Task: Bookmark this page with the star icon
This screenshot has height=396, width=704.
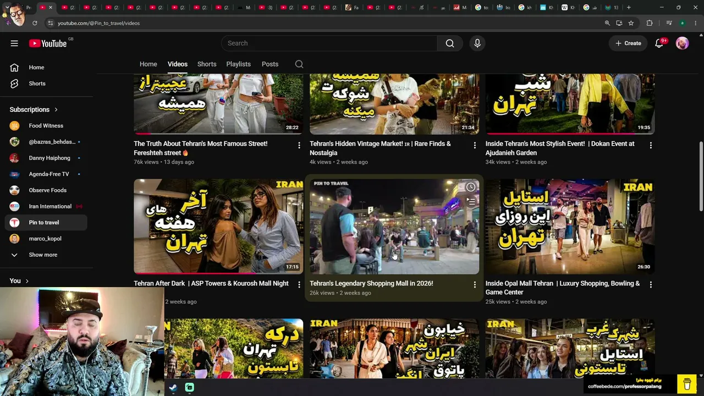Action: point(631,23)
